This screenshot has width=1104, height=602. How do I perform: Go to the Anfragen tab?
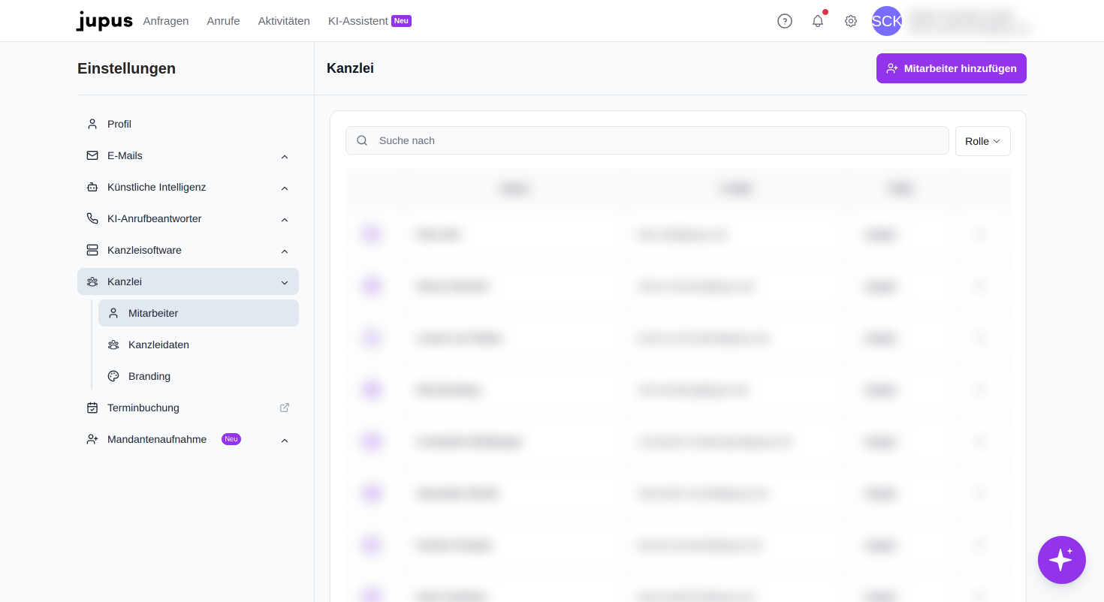(x=166, y=21)
